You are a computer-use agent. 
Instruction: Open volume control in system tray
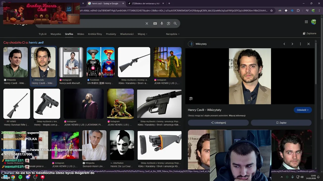pos(302,177)
